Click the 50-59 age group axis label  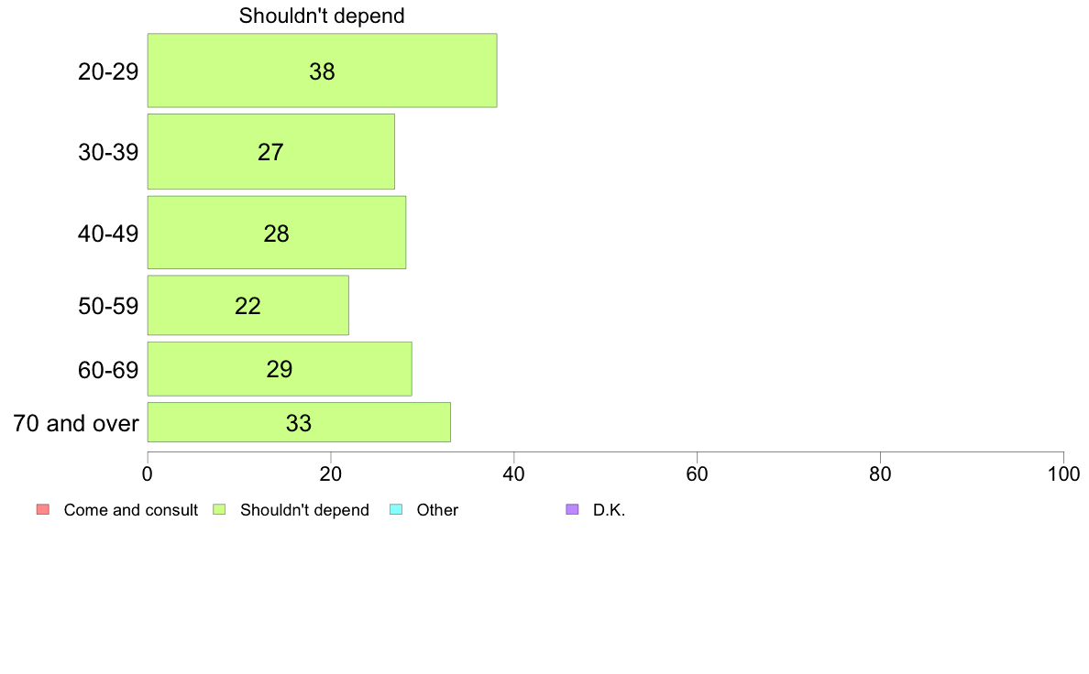[108, 306]
